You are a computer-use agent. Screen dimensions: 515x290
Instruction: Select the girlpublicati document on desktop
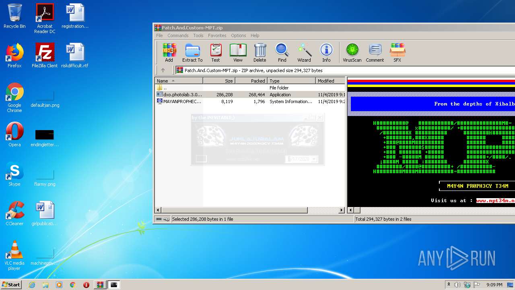tap(45, 213)
